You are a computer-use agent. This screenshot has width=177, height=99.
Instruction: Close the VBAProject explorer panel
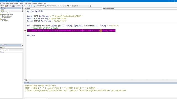22,8
